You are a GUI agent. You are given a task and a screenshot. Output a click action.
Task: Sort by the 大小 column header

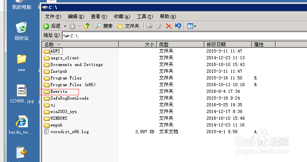(137, 45)
